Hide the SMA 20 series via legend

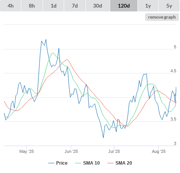pos(120,163)
